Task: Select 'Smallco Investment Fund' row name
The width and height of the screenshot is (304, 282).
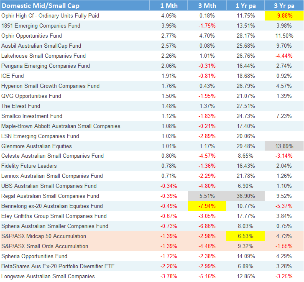Action: (32, 116)
